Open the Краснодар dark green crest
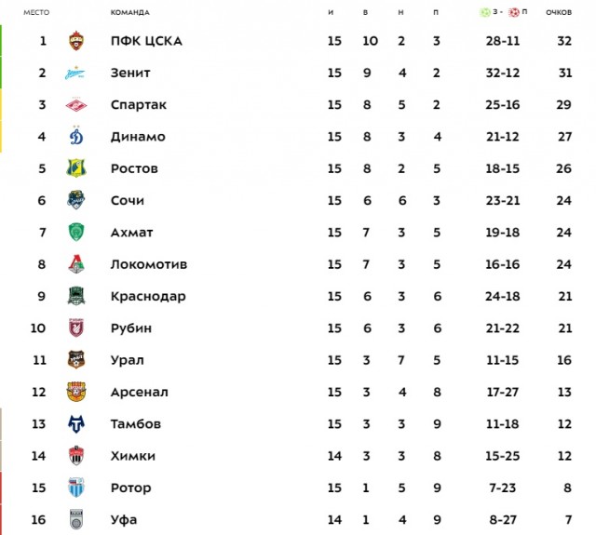Screen dimensions: 596x535 [76, 296]
